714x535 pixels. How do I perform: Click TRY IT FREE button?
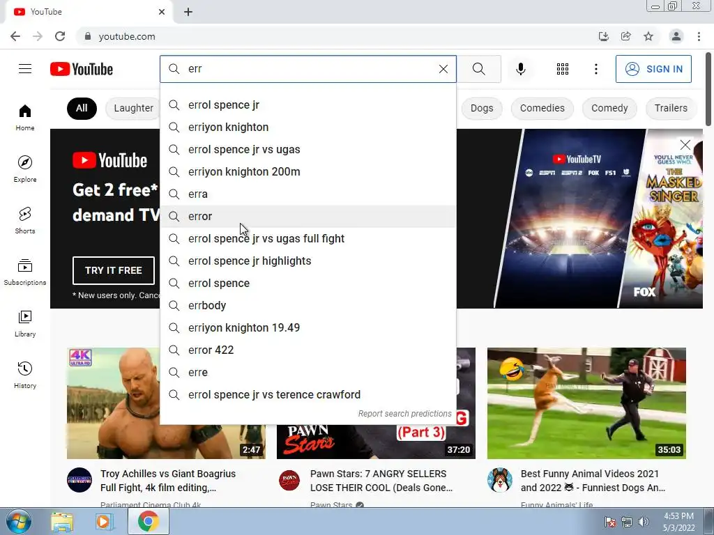click(x=114, y=270)
